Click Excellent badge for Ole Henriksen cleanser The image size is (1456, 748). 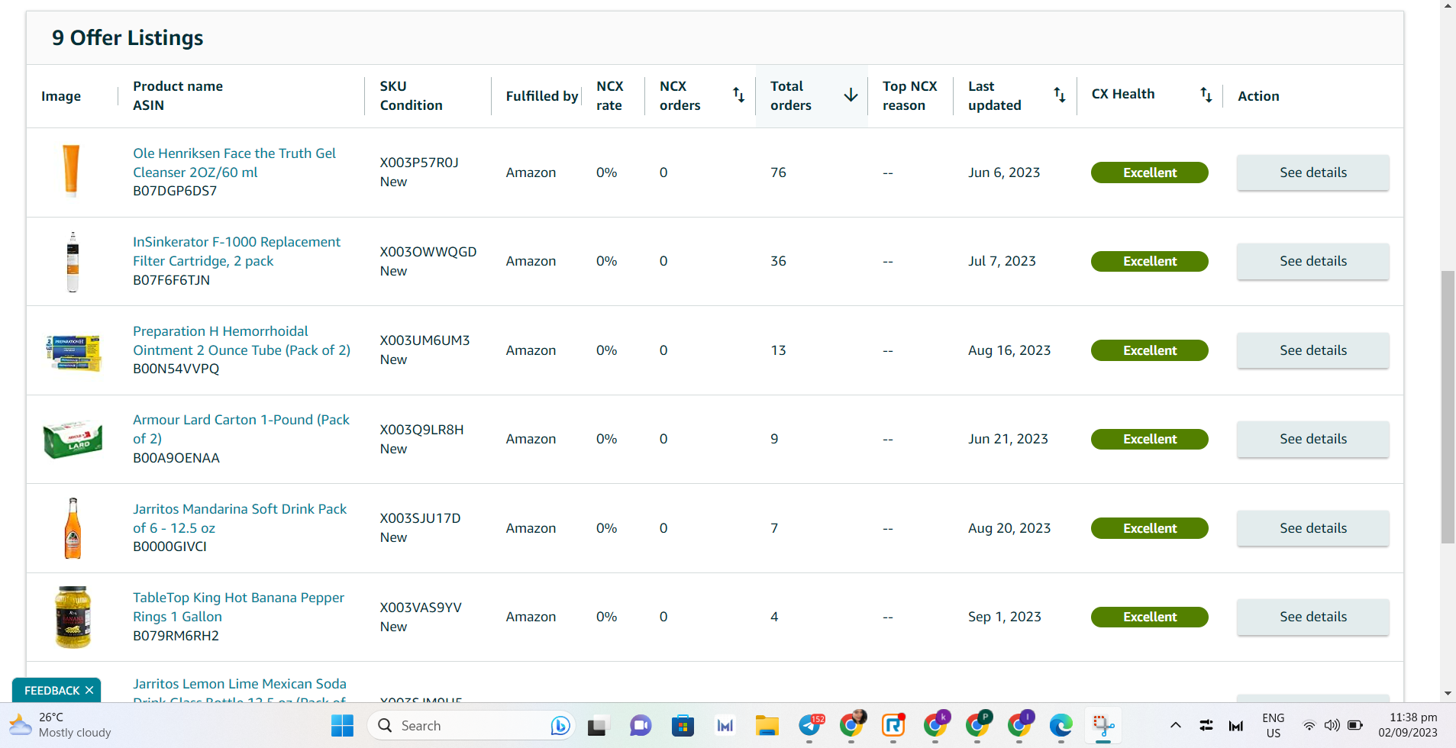(1149, 172)
